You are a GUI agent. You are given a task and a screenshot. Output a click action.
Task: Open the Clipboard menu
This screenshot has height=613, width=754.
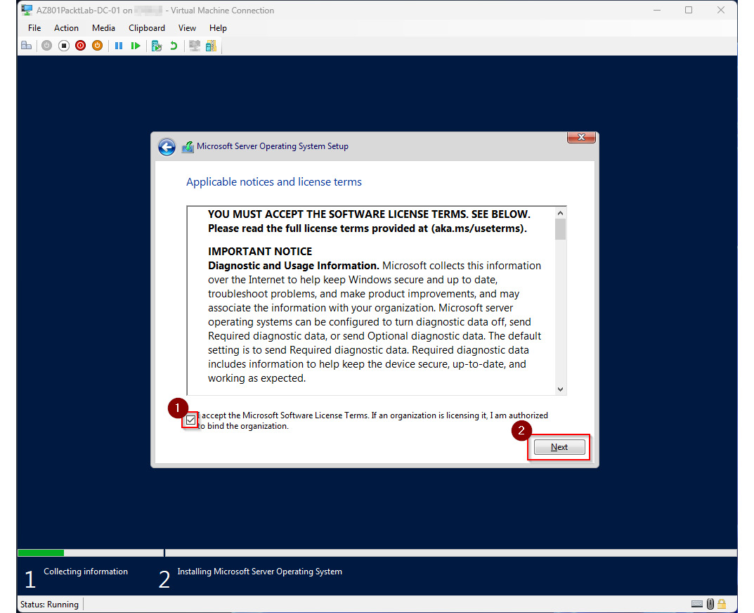tap(147, 28)
